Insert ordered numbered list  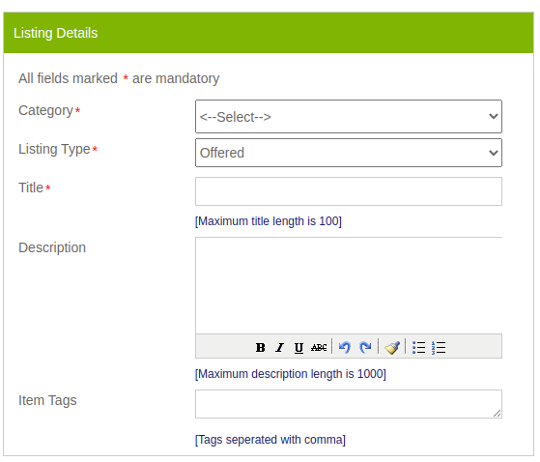[x=439, y=347]
